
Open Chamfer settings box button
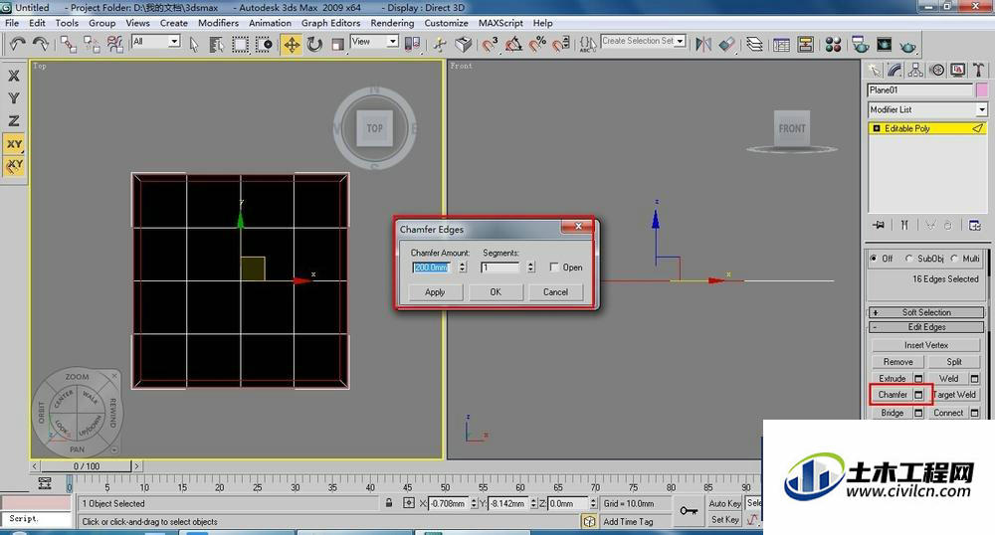point(918,395)
